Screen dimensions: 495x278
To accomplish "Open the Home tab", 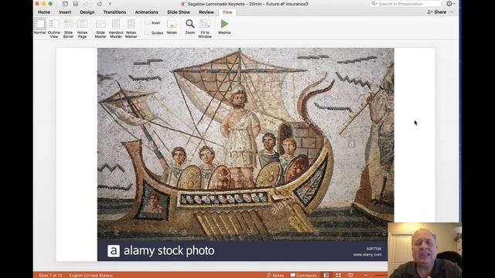I will pyautogui.click(x=44, y=12).
